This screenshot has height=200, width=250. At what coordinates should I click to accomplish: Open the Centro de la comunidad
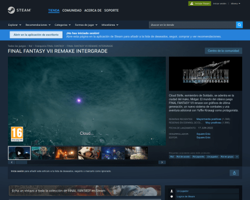223,51
